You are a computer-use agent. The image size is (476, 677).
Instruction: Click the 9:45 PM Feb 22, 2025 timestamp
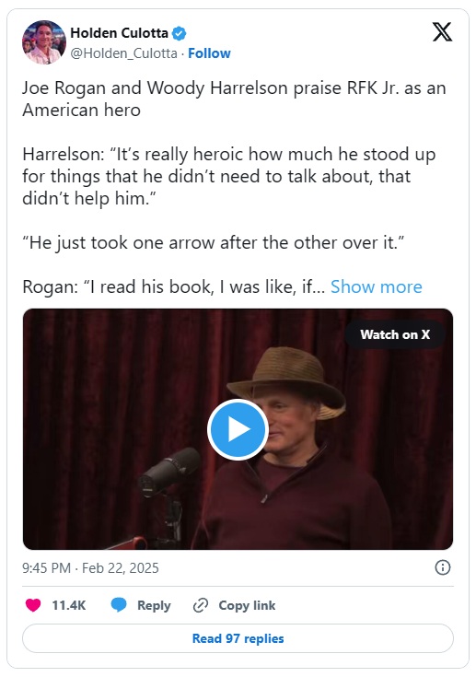pos(90,567)
